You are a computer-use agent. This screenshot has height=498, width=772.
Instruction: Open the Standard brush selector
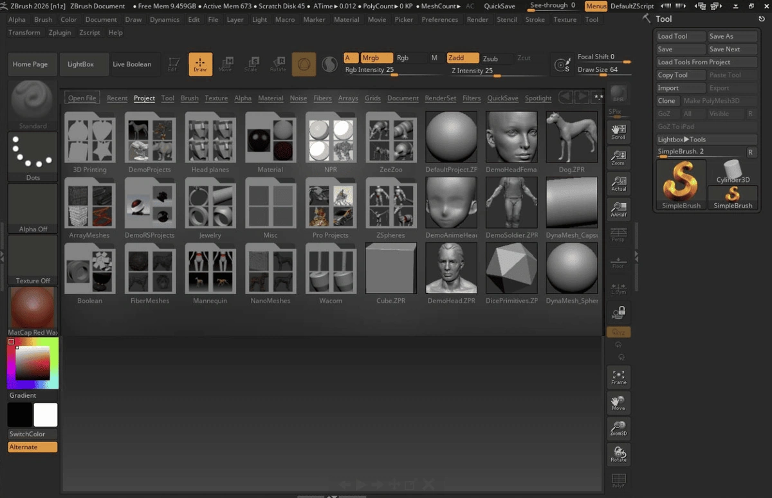pos(33,105)
